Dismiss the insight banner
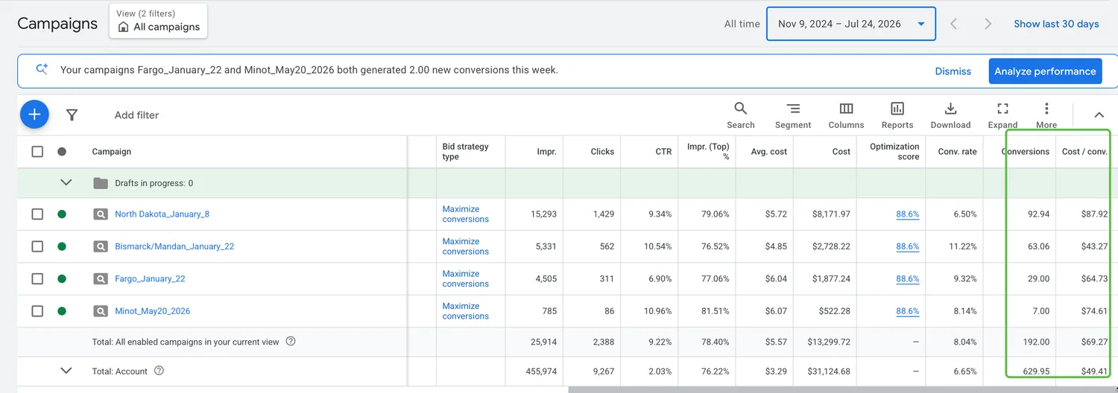Viewport: 1118px width, 393px height. tap(953, 71)
